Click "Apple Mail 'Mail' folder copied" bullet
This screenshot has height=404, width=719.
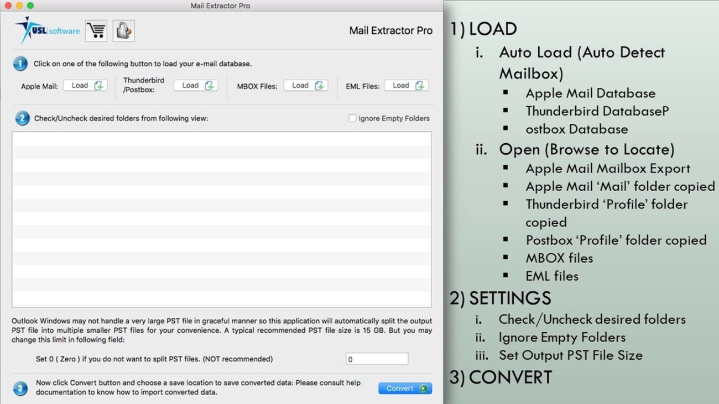click(621, 186)
